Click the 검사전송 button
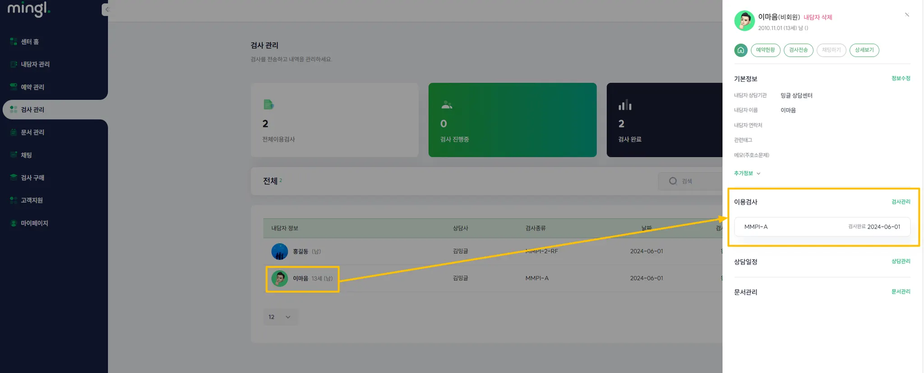This screenshot has height=373, width=924. pos(798,50)
